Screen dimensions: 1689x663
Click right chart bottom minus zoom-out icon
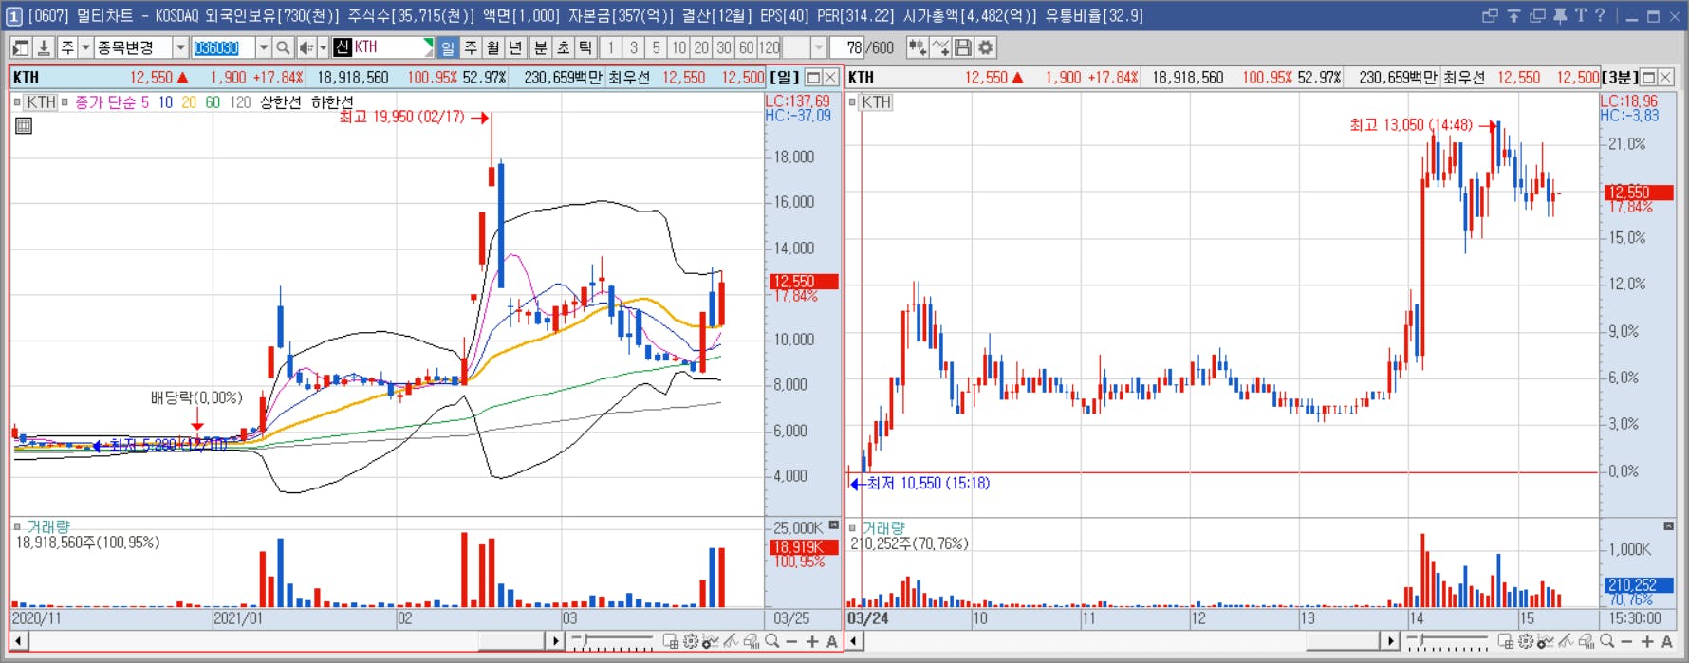1627,641
